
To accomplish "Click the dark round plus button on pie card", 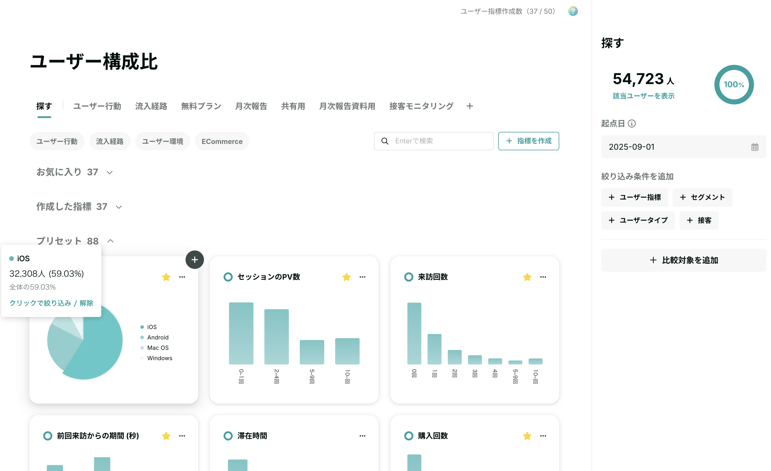I will pos(195,260).
